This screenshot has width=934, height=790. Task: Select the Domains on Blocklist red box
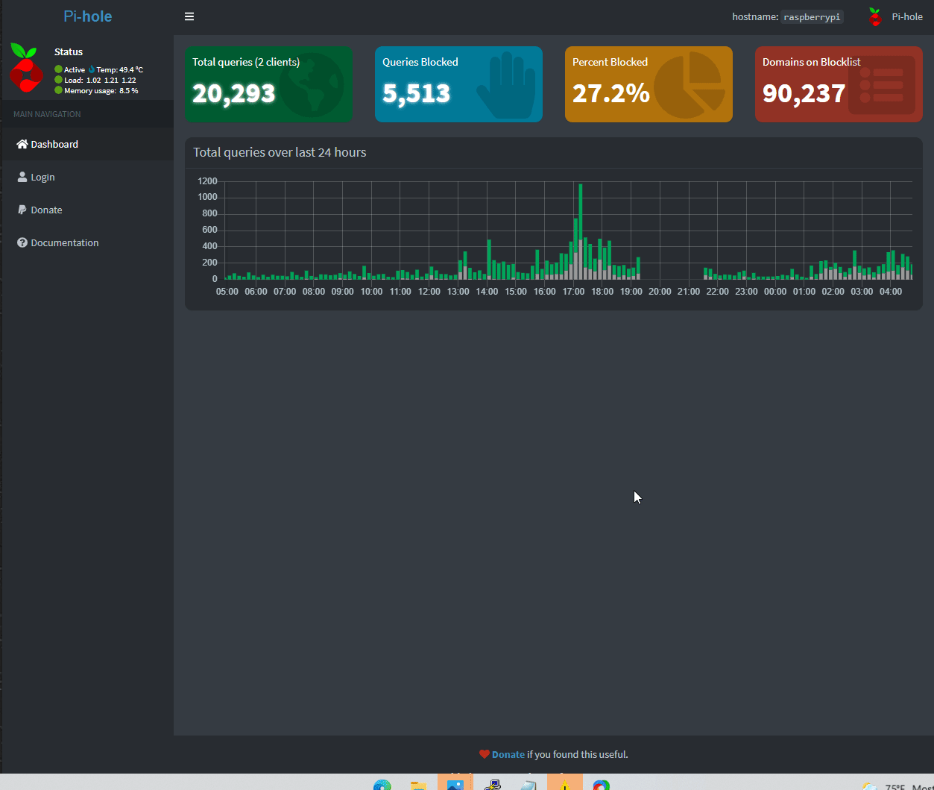(x=839, y=84)
